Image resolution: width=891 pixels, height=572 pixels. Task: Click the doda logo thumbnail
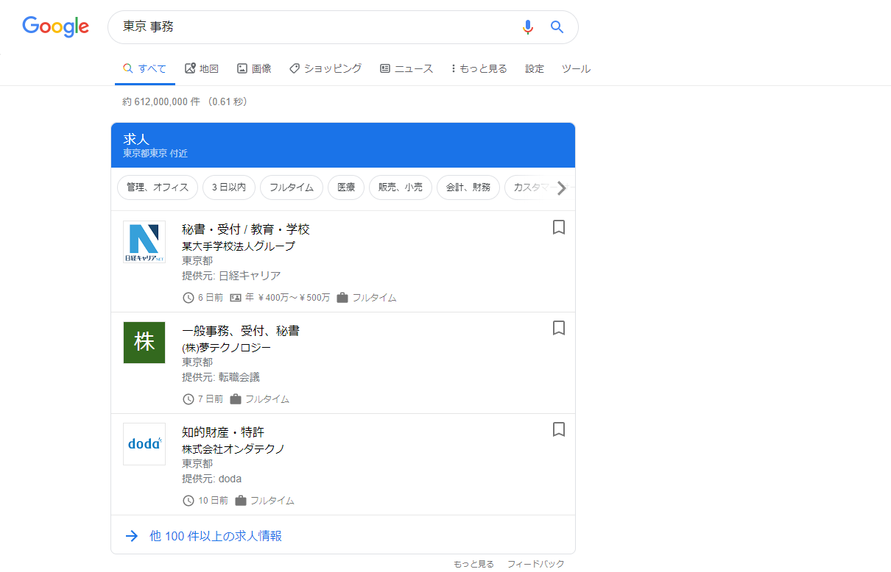144,444
